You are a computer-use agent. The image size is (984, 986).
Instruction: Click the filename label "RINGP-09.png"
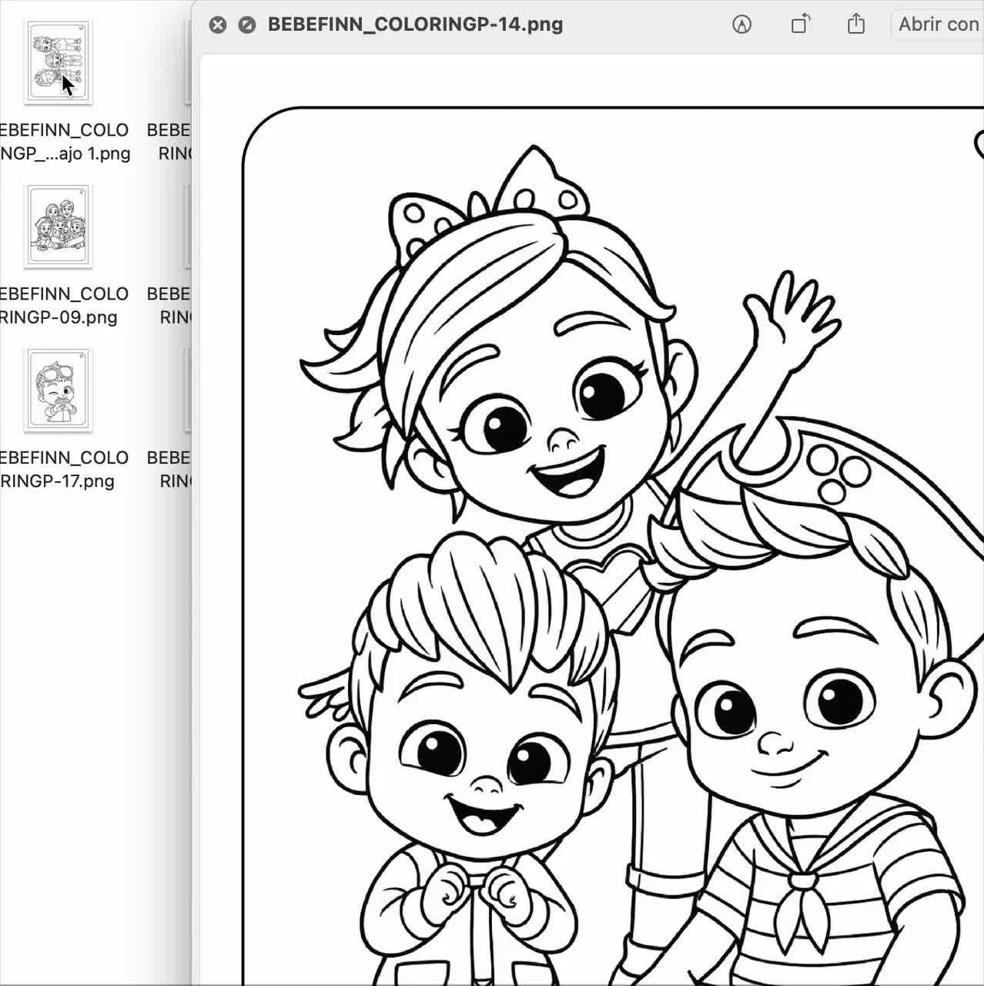pos(58,317)
